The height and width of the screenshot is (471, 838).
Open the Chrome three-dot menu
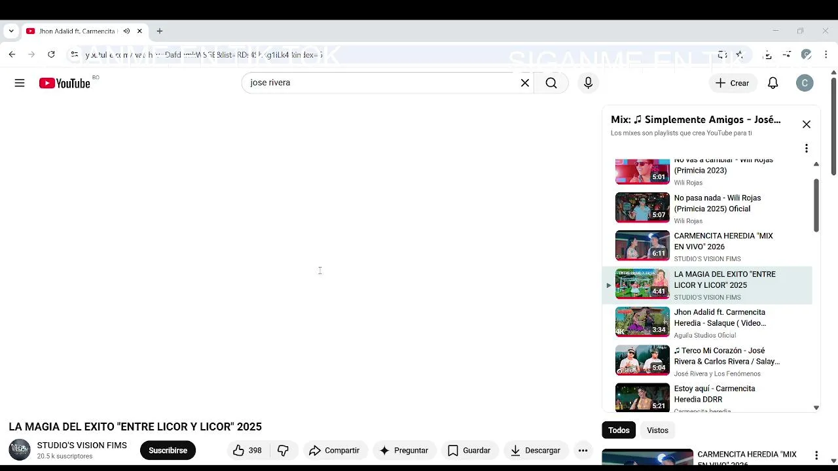coord(825,55)
